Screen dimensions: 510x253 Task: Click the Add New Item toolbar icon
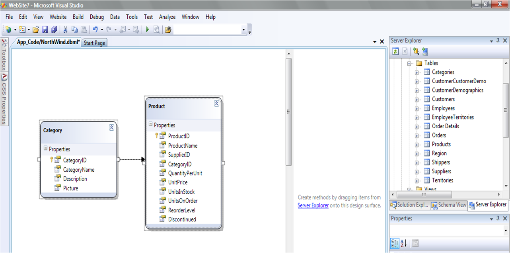coord(22,29)
